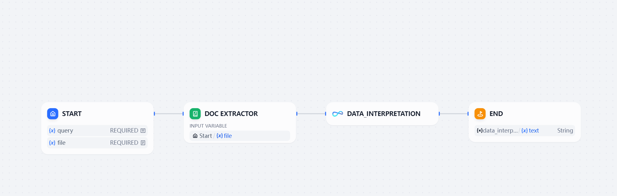Click the DATA_INTERPRETATION infinity loop icon
Viewport: 617px width, 196px height.
tap(338, 114)
